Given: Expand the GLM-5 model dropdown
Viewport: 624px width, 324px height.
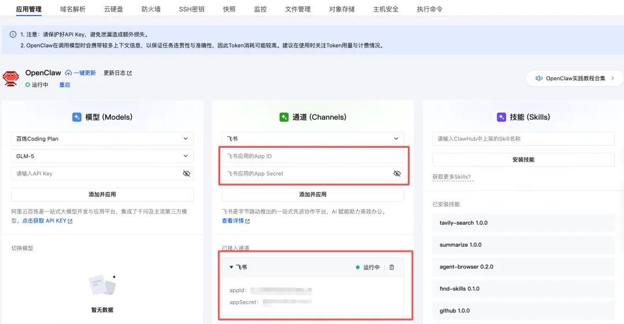Looking at the screenshot, I should click(x=102, y=156).
